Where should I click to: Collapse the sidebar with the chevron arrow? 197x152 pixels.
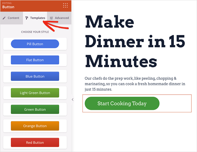[x=73, y=99]
